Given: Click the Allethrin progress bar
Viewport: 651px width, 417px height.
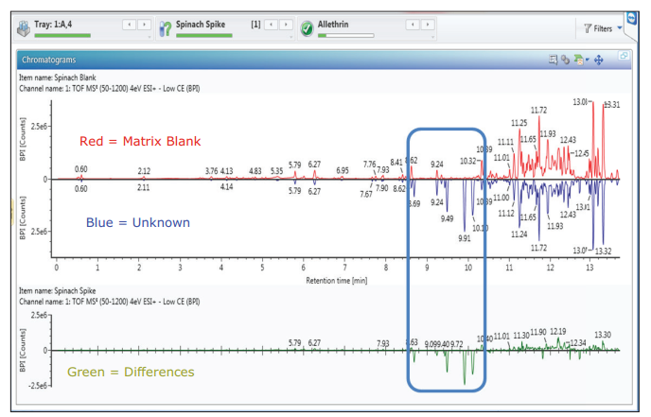Looking at the screenshot, I should pos(346,36).
